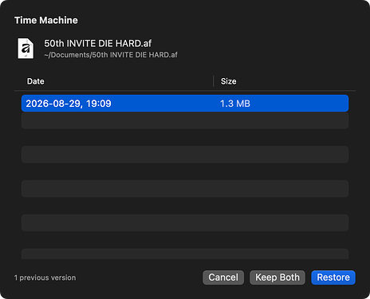The image size is (370, 299).
Task: Click the file name 50th INVITE DIE HARD.af
Action: 98,43
